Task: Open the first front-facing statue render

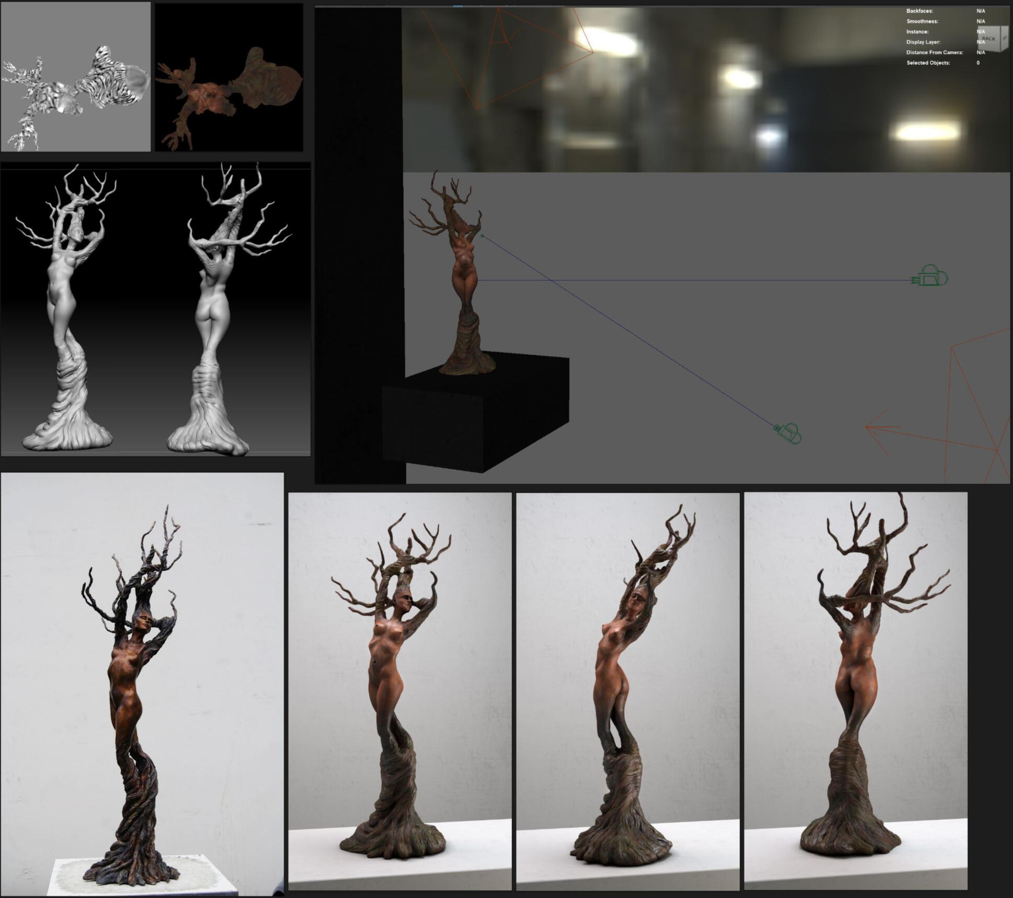Action: click(x=400, y=690)
